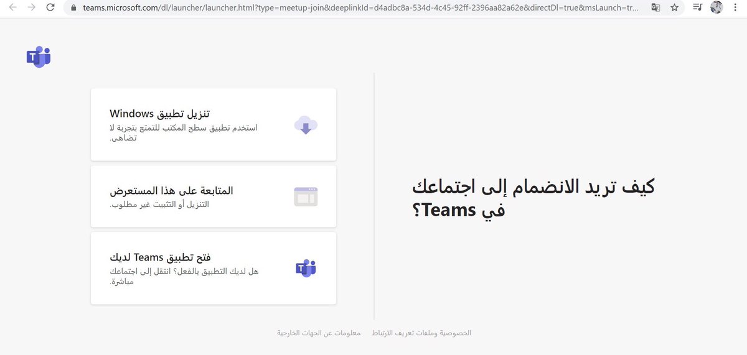
Task: Open the translate page icon
Action: coord(655,7)
